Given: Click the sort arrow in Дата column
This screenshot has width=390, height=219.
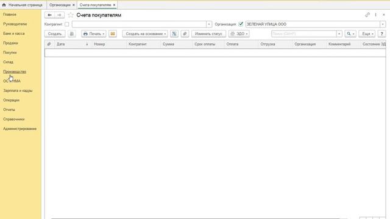Looking at the screenshot, I should pos(87,44).
